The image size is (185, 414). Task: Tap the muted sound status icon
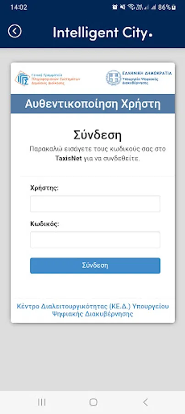122,7
